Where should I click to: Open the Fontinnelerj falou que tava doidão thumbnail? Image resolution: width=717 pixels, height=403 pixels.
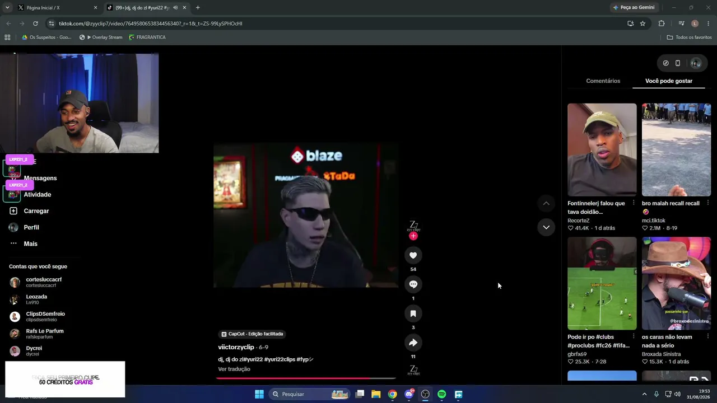(x=602, y=150)
